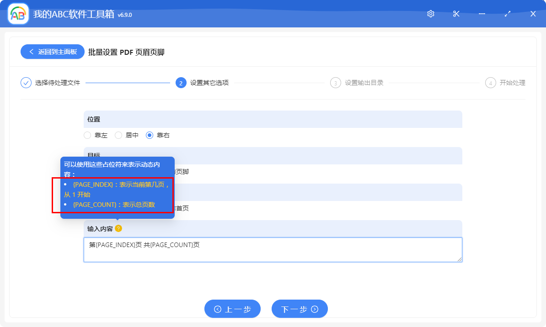Screen dimensions: 546x327
Task: Select the 靠右 position radio button
Action: (x=150, y=135)
